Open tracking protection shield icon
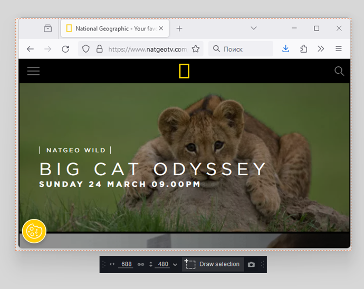This screenshot has height=289, width=364. tap(86, 49)
